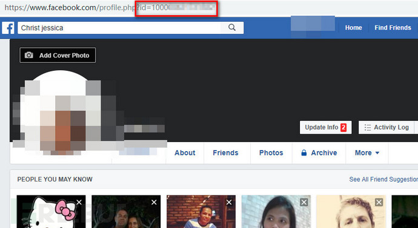This screenshot has width=418, height=228.
Task: Dismiss the dark-haired woman photo suggestion
Action: (304, 203)
